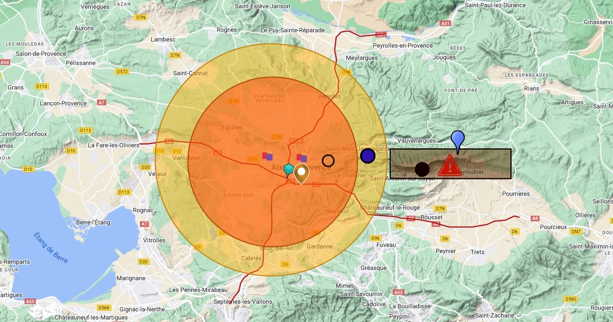Click the D96 shield near Fuveau
This screenshot has height=322, width=613.
click(375, 238)
